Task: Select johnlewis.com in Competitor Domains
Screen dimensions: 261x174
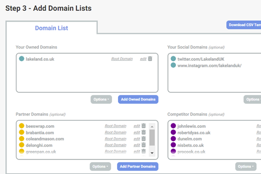Action: point(191,126)
